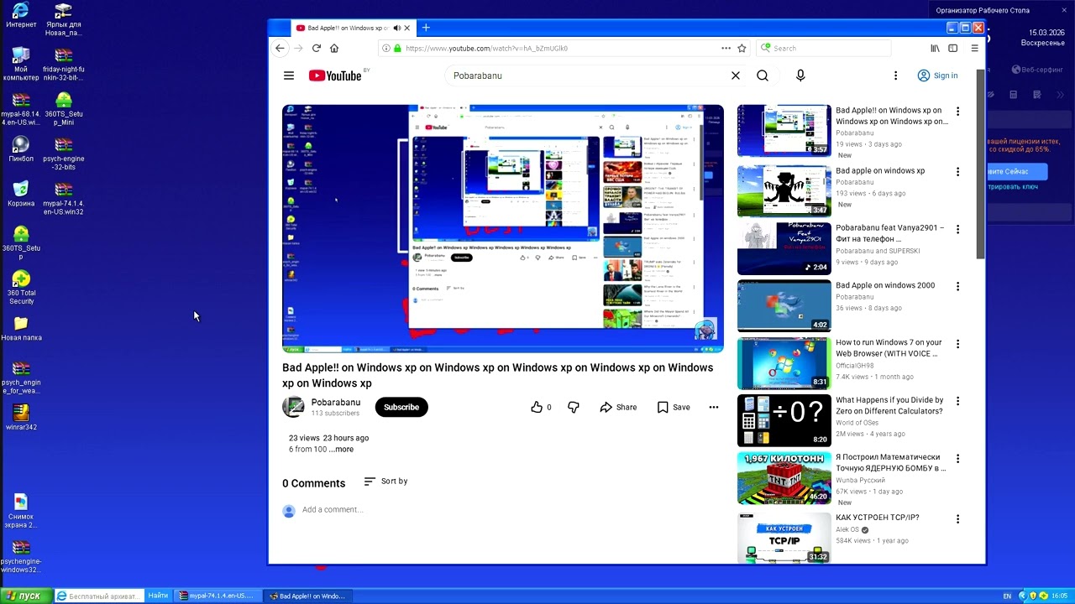1075x604 pixels.
Task: Go to YouTube home via logo
Action: (335, 75)
